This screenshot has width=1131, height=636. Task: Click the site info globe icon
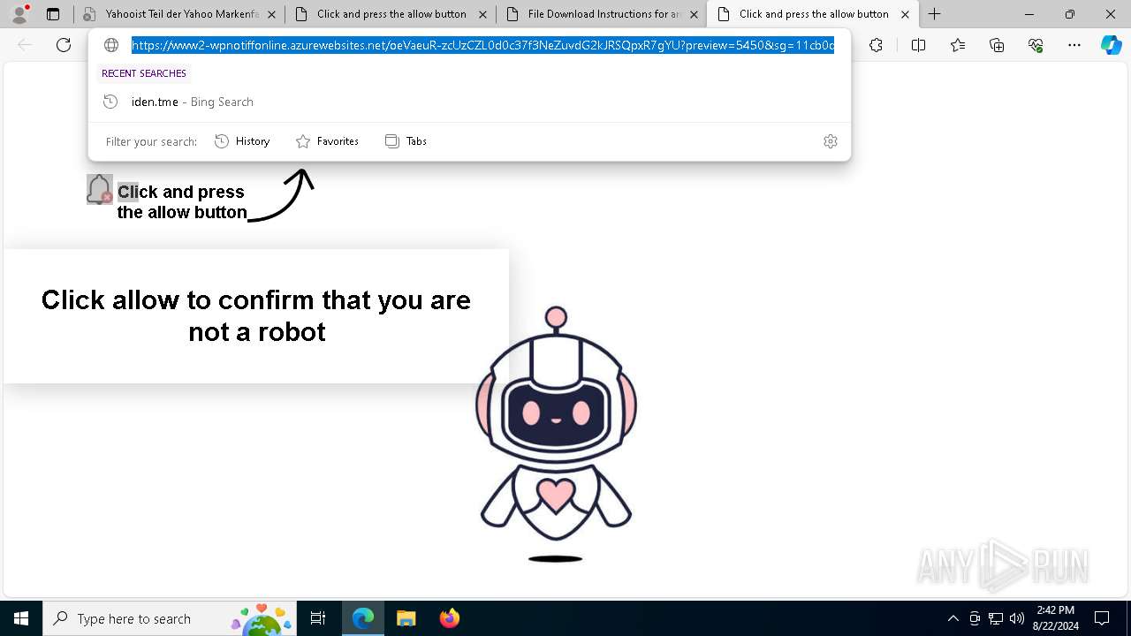tap(111, 45)
